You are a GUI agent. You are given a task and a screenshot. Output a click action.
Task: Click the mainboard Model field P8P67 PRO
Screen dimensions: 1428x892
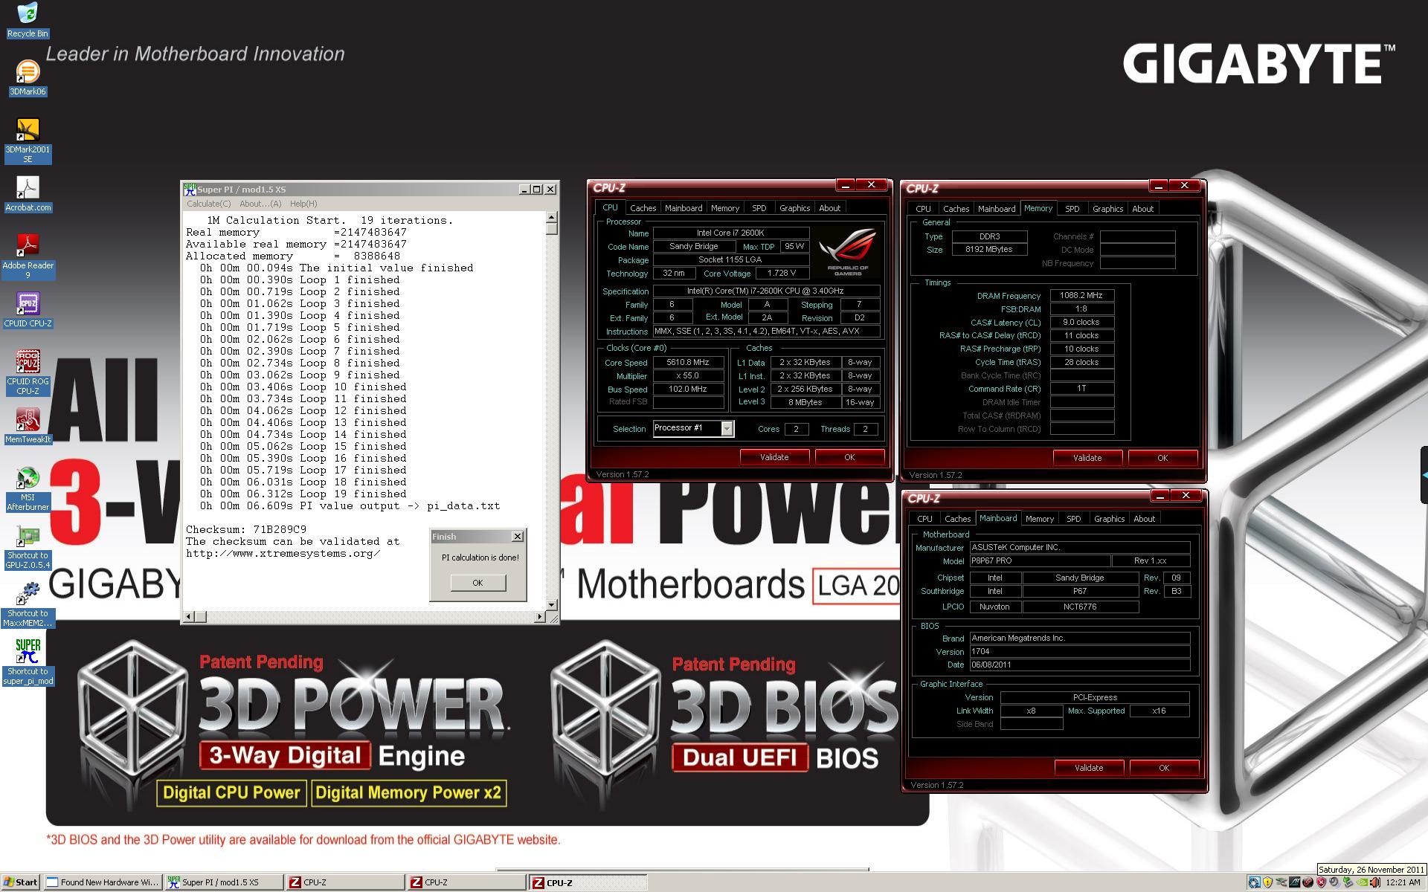click(1040, 560)
